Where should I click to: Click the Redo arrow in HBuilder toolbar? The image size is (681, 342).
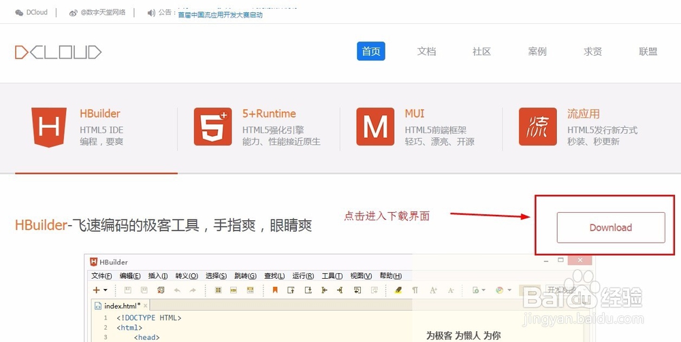193,290
